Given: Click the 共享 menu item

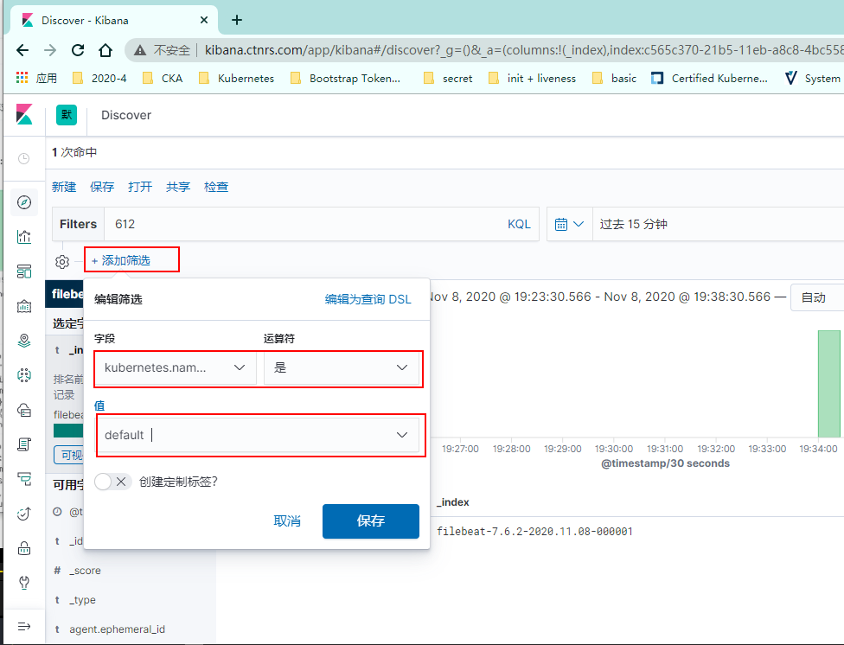Looking at the screenshot, I should click(178, 187).
